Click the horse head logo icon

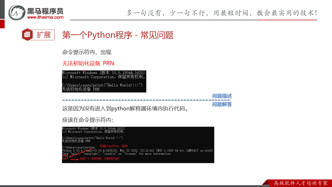point(17,12)
